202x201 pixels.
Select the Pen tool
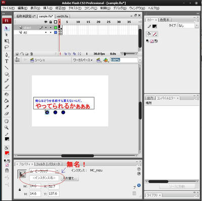point(7,55)
